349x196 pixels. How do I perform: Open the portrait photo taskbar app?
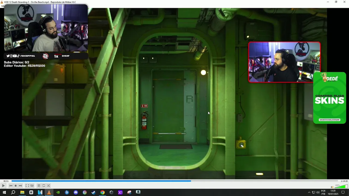138,192
